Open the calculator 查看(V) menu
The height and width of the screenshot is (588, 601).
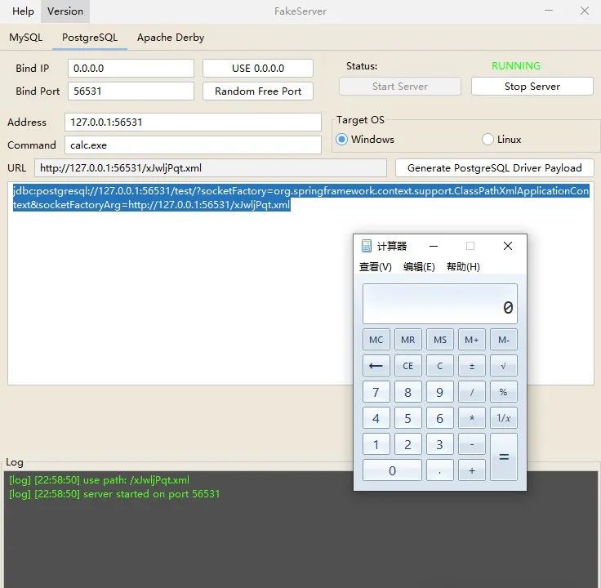pyautogui.click(x=376, y=267)
